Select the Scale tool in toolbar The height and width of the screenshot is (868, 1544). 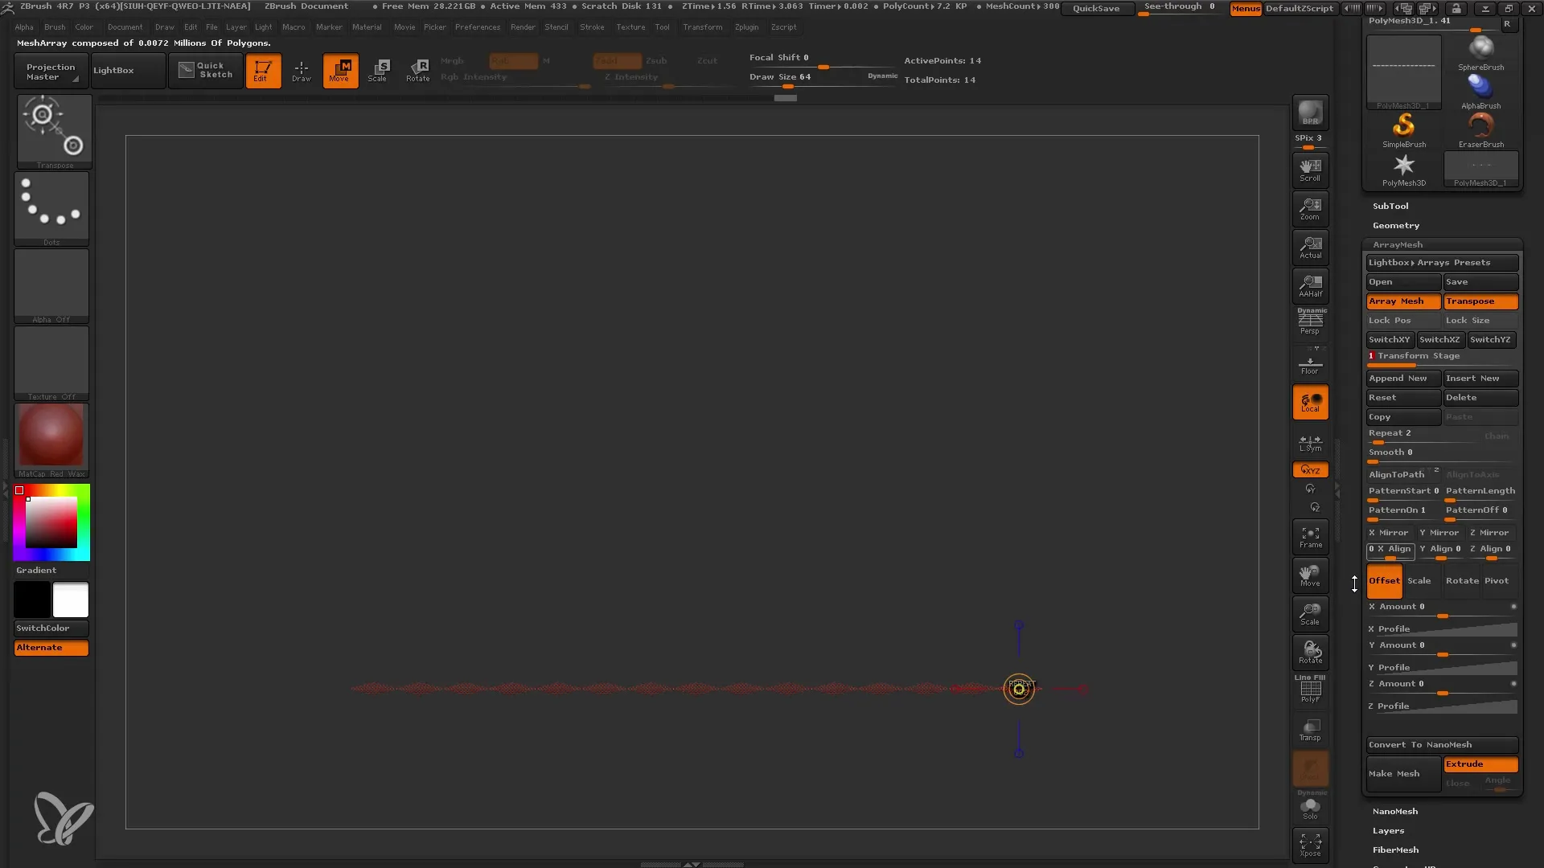tap(379, 69)
